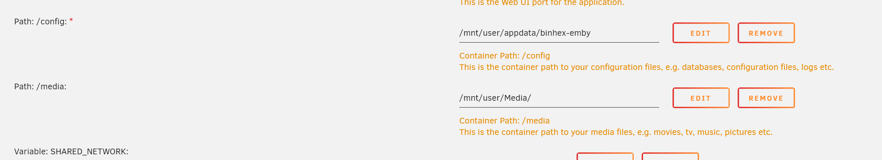
Task: Click second partially visible button in SHARED_NETWORK row
Action: point(670,156)
